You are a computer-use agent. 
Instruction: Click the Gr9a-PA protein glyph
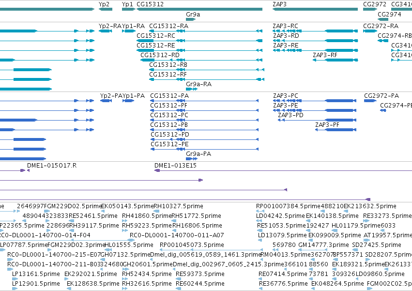click(192, 159)
